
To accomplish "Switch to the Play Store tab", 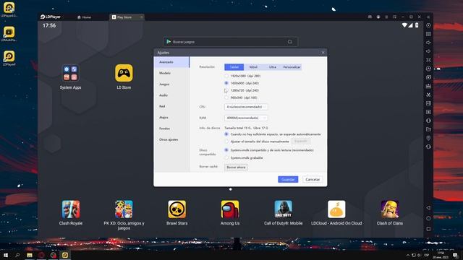I will click(x=127, y=17).
